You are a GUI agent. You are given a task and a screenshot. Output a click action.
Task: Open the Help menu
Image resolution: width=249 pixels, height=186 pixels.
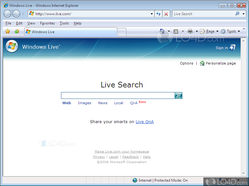(x=78, y=23)
